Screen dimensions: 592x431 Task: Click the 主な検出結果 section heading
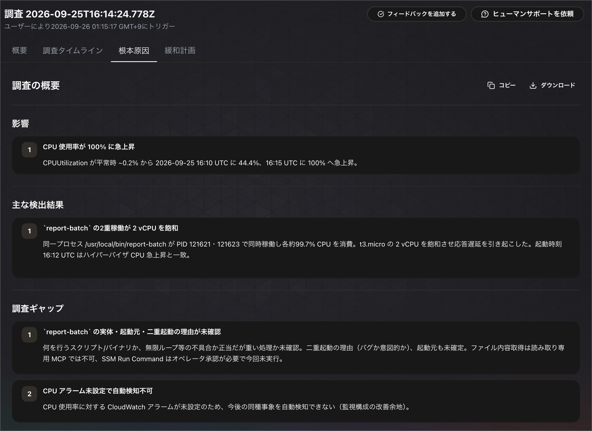click(38, 205)
